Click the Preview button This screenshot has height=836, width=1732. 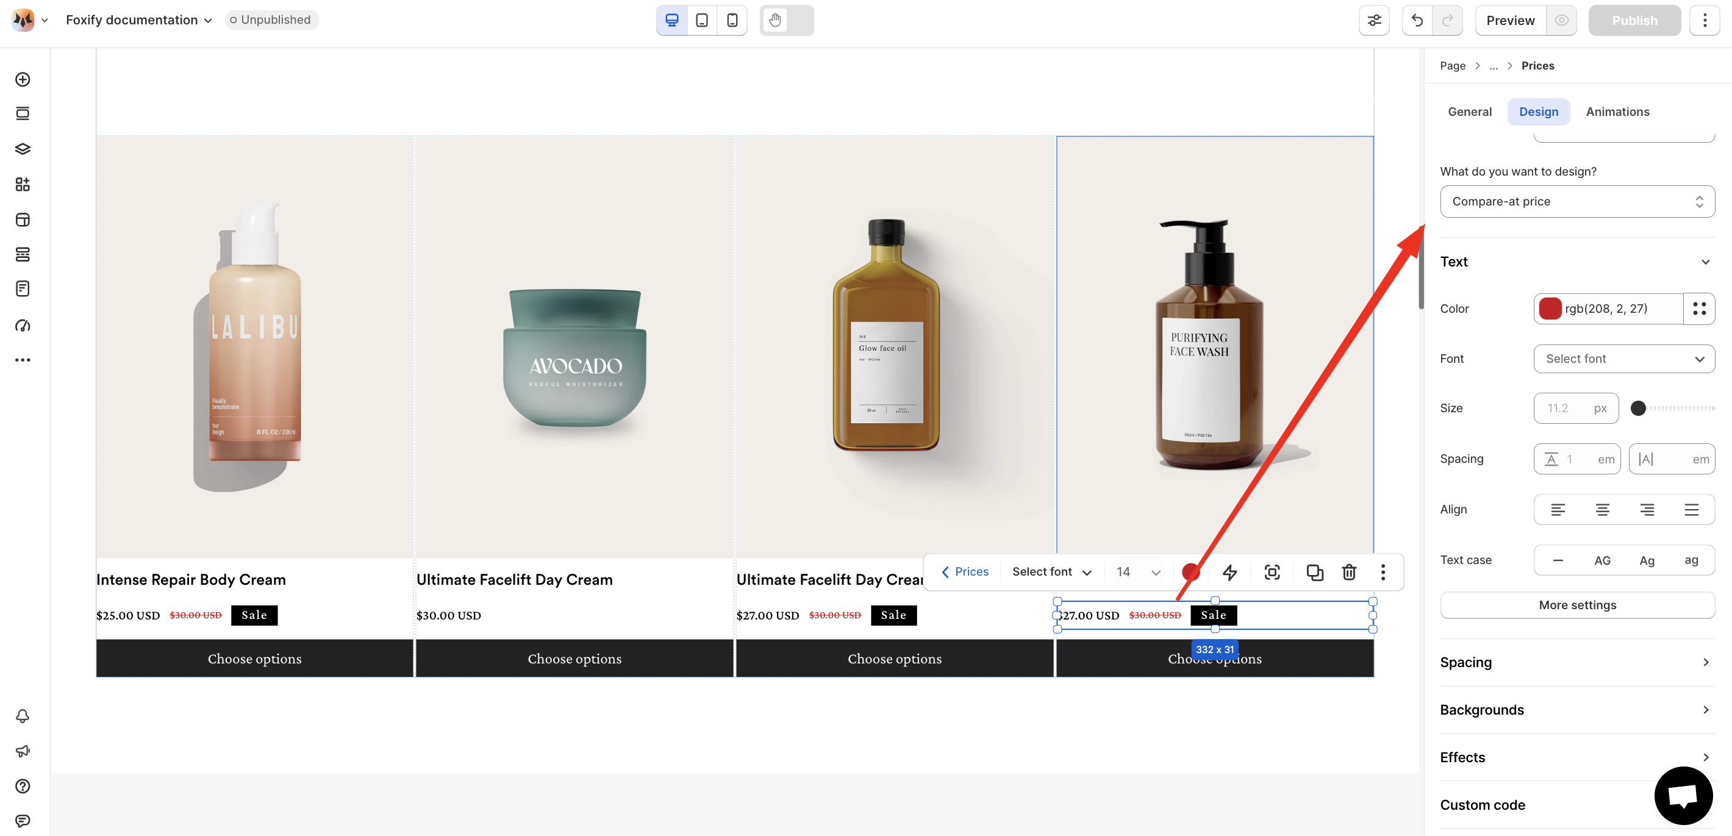pos(1510,20)
